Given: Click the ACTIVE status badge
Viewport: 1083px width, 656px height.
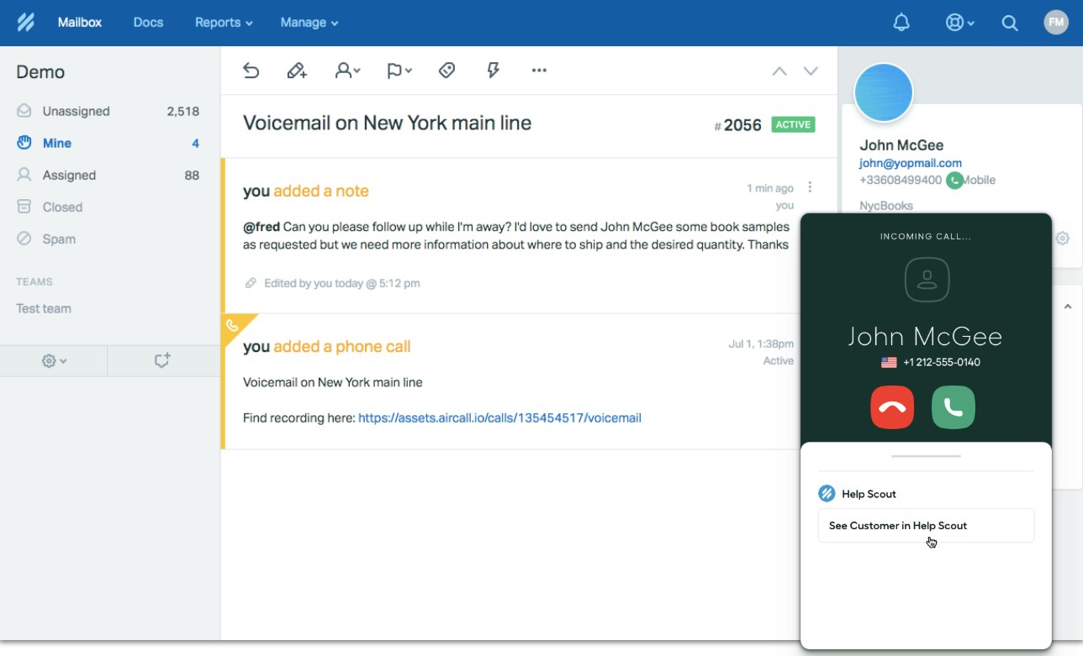Looking at the screenshot, I should click(793, 124).
